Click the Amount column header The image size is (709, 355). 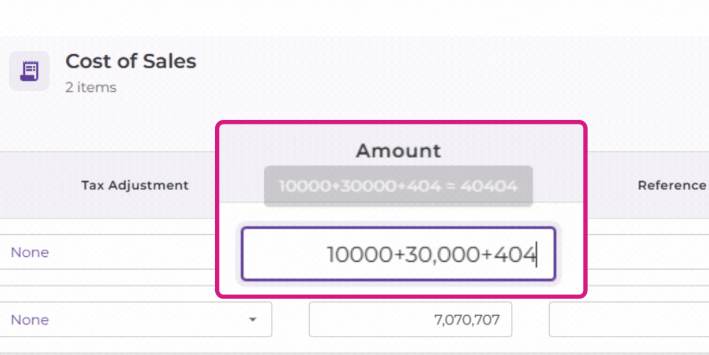tap(398, 151)
